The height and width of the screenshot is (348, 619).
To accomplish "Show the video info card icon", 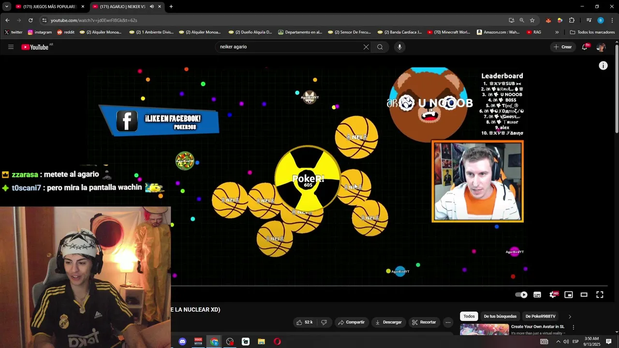I will [603, 66].
